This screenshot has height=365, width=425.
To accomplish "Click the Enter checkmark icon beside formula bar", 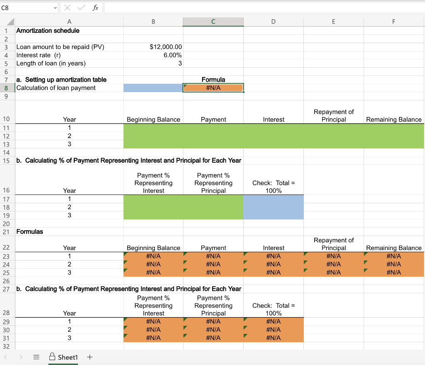I will pos(81,7).
